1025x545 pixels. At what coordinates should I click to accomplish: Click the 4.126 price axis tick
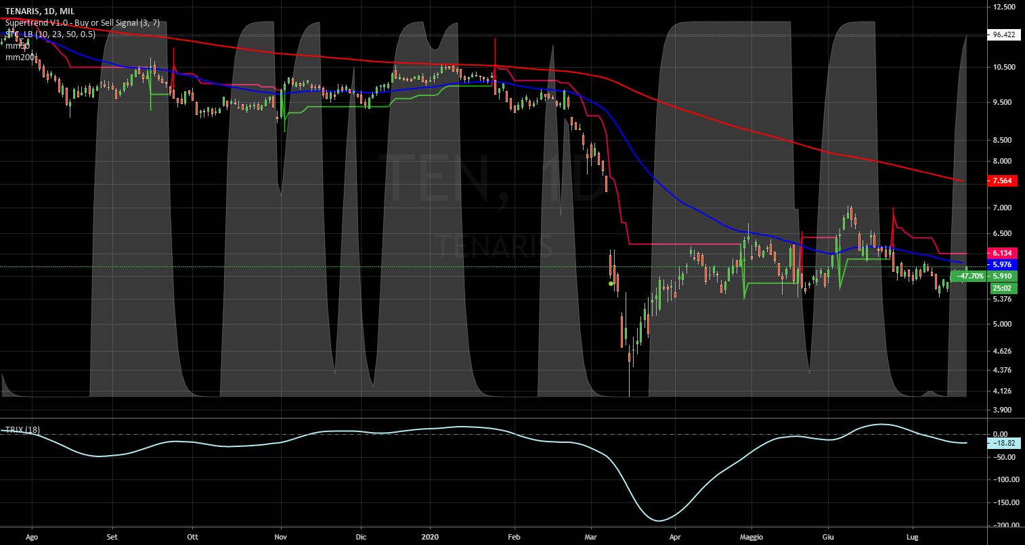(1002, 391)
